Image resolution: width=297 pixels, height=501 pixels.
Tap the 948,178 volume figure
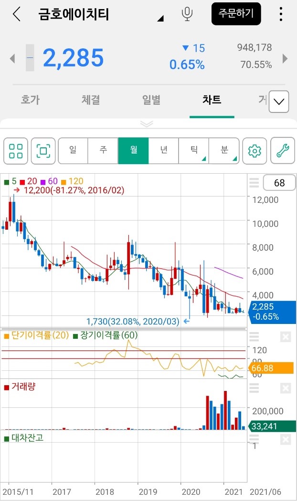pyautogui.click(x=255, y=47)
